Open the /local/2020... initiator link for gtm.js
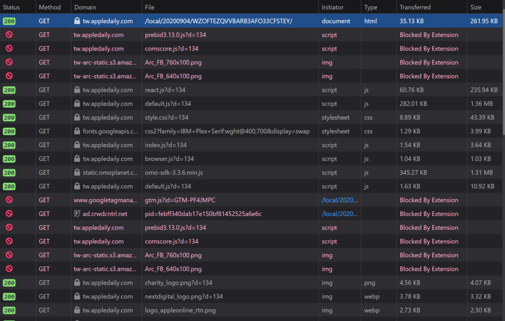This screenshot has width=505, height=321. [339, 200]
